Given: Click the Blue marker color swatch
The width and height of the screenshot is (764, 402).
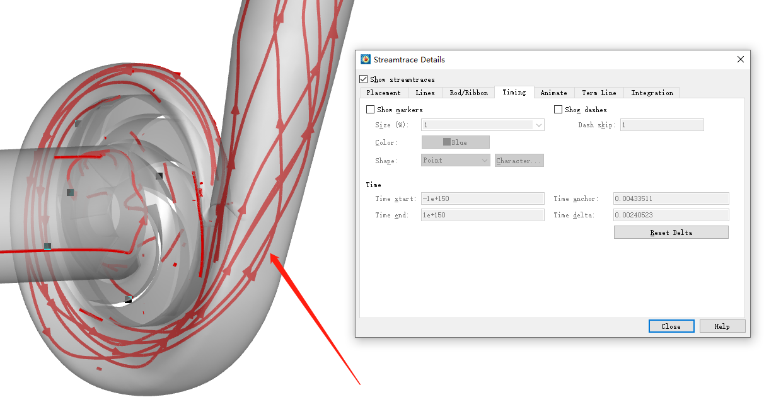Looking at the screenshot, I should click(x=455, y=142).
